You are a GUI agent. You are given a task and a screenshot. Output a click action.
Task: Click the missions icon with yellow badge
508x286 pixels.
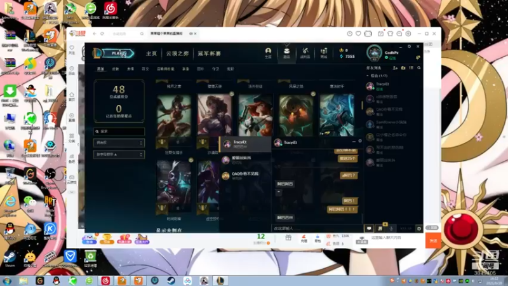coord(380,228)
